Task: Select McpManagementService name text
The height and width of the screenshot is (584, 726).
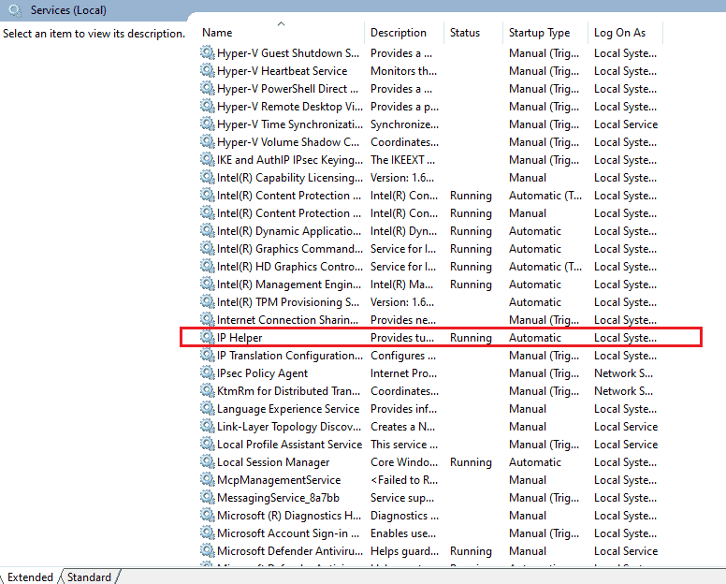Action: (x=279, y=480)
